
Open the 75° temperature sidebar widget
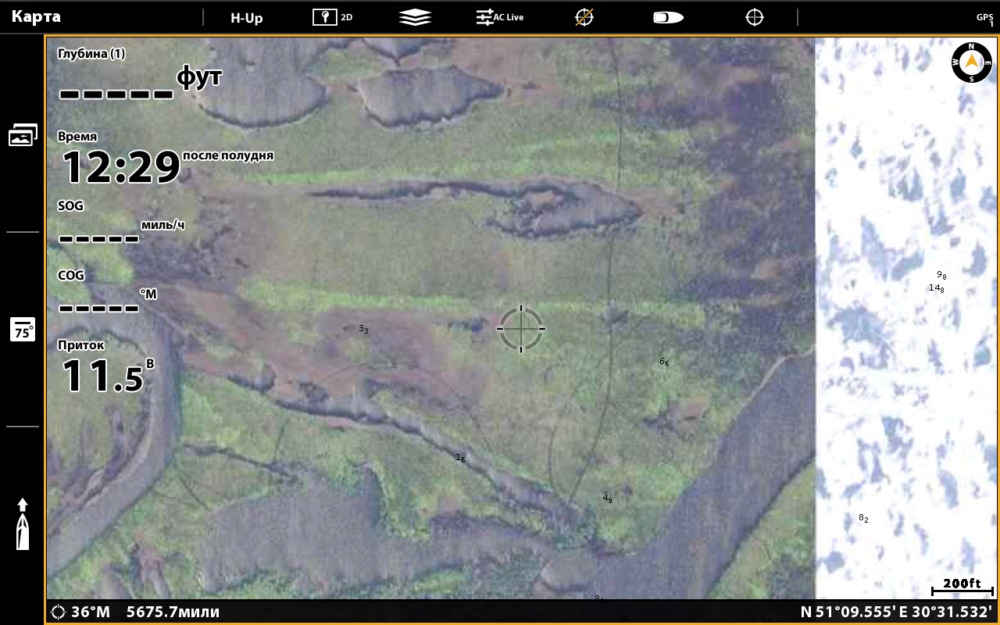pyautogui.click(x=23, y=330)
